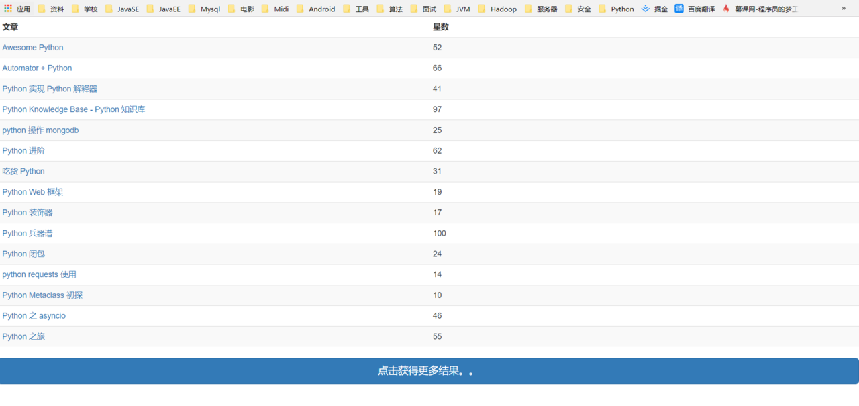
Task: Open the Automator + Python link
Action: click(x=37, y=68)
